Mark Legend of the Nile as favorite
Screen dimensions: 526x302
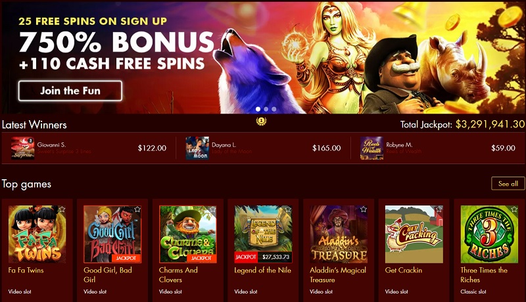(288, 209)
